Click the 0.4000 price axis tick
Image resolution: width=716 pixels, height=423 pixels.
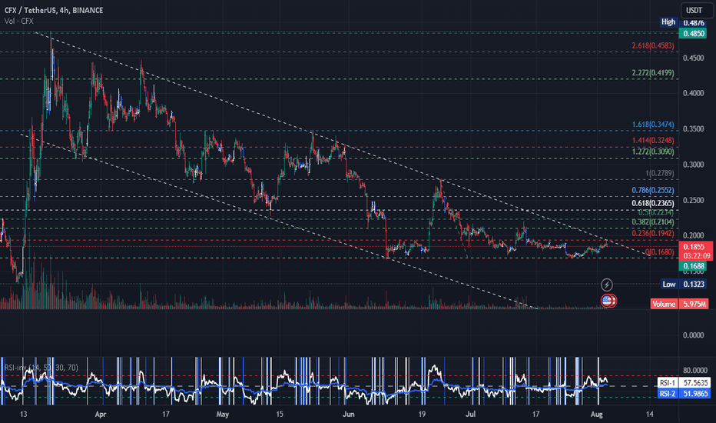693,93
